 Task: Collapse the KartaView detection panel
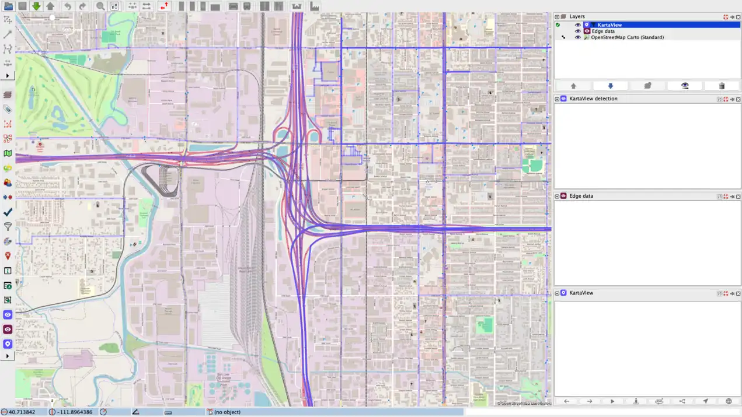(x=557, y=99)
